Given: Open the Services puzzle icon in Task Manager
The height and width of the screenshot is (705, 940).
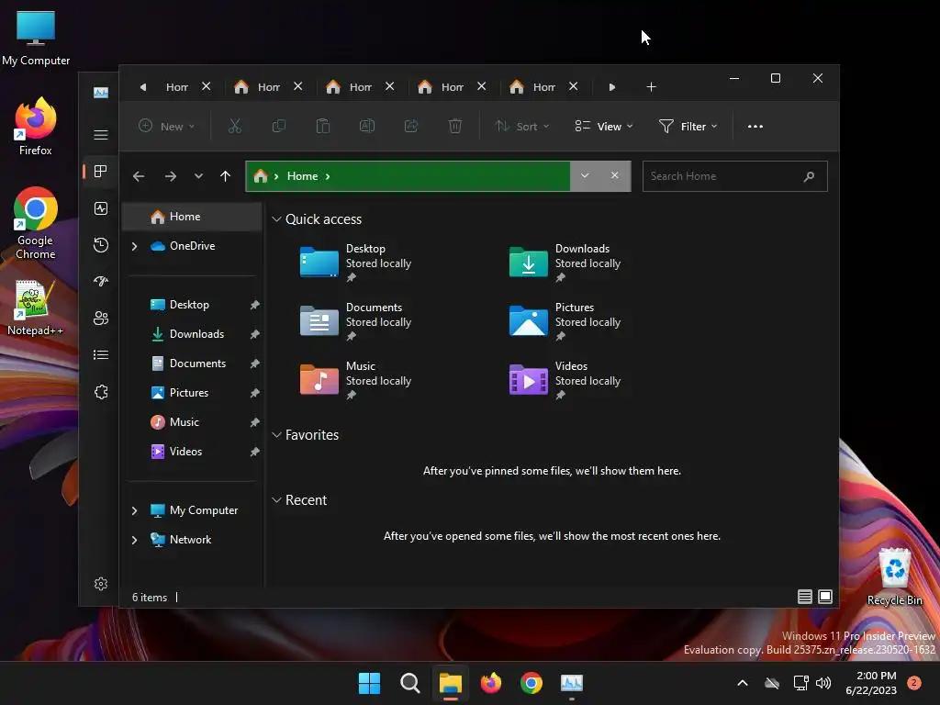Looking at the screenshot, I should pos(101,392).
